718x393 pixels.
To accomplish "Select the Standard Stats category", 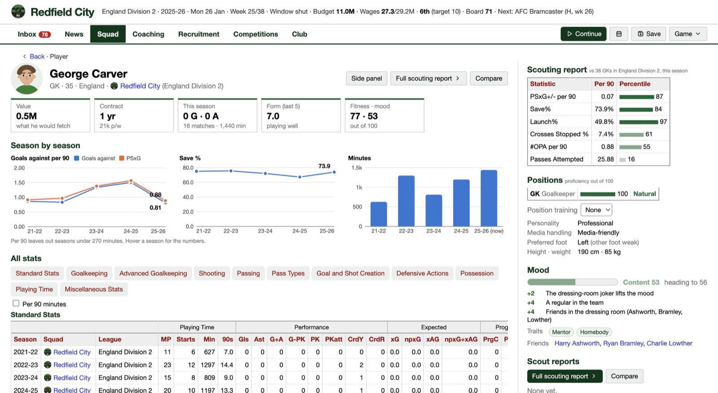I will pos(37,273).
